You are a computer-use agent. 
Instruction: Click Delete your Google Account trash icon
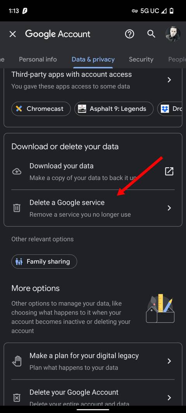(x=17, y=398)
